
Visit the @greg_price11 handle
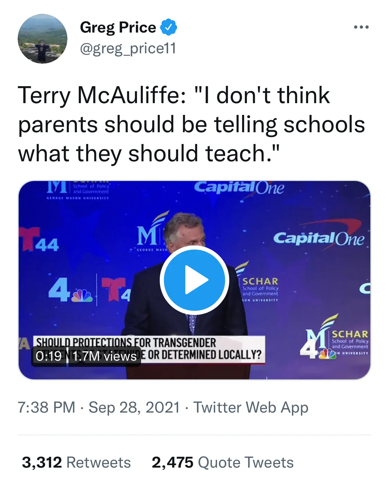coord(128,48)
